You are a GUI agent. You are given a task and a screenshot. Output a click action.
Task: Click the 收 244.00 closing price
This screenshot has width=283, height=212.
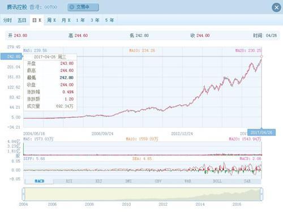200,36
